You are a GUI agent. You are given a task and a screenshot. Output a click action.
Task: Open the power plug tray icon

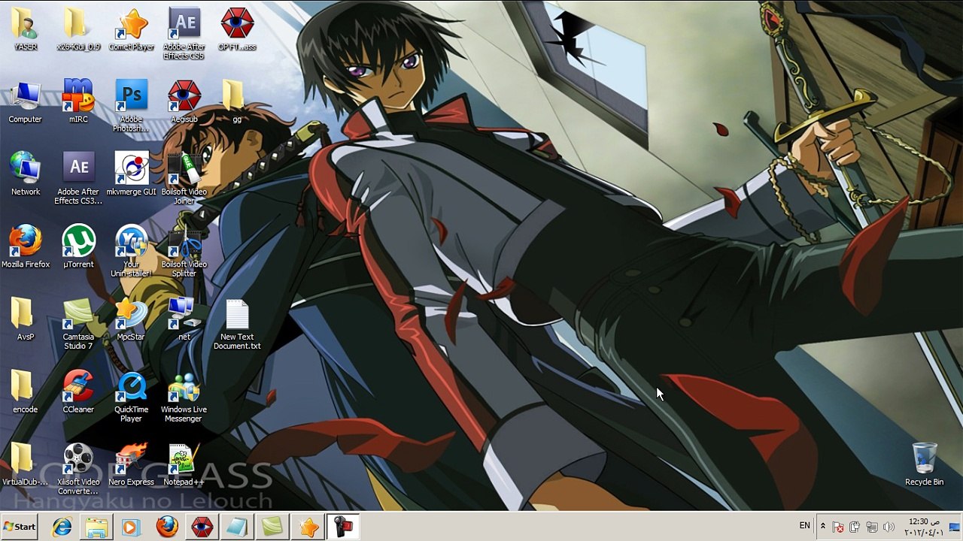click(x=855, y=527)
